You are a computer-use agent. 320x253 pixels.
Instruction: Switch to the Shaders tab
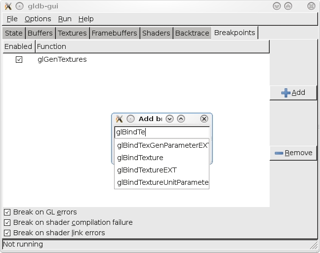156,33
